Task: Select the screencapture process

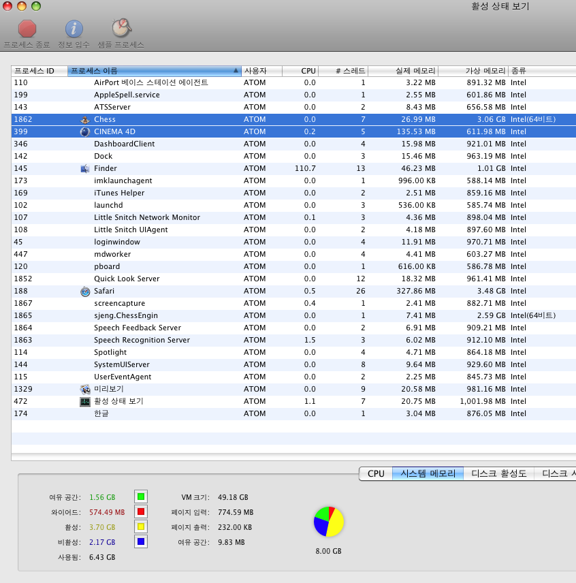Action: 293,303
